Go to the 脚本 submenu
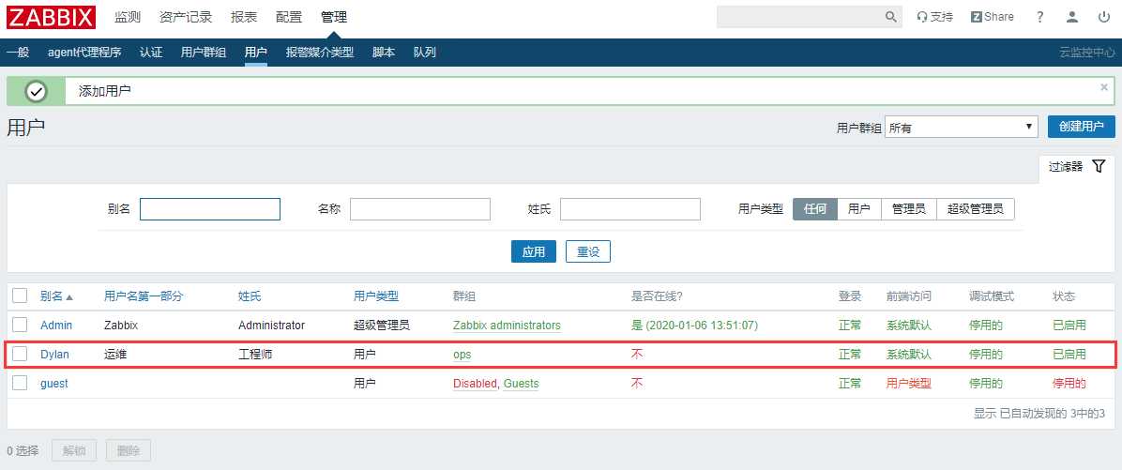1122x470 pixels. tap(384, 53)
